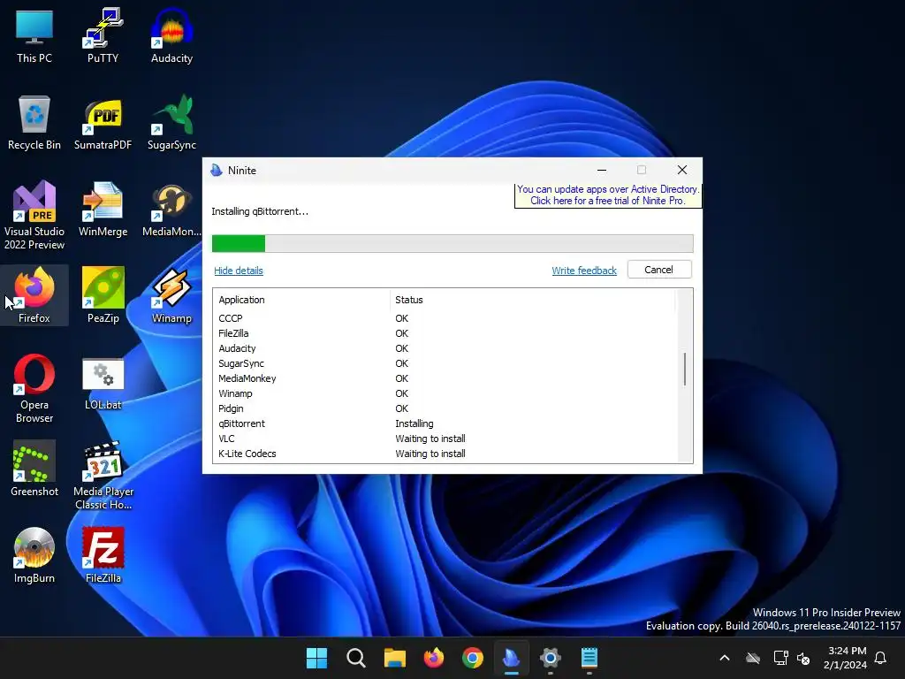Open Settings gear on taskbar
This screenshot has width=905, height=679.
(x=550, y=658)
